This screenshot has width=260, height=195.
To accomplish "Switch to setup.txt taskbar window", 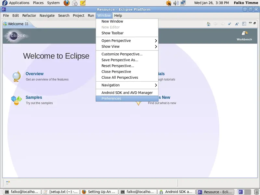I will pos(61,192).
